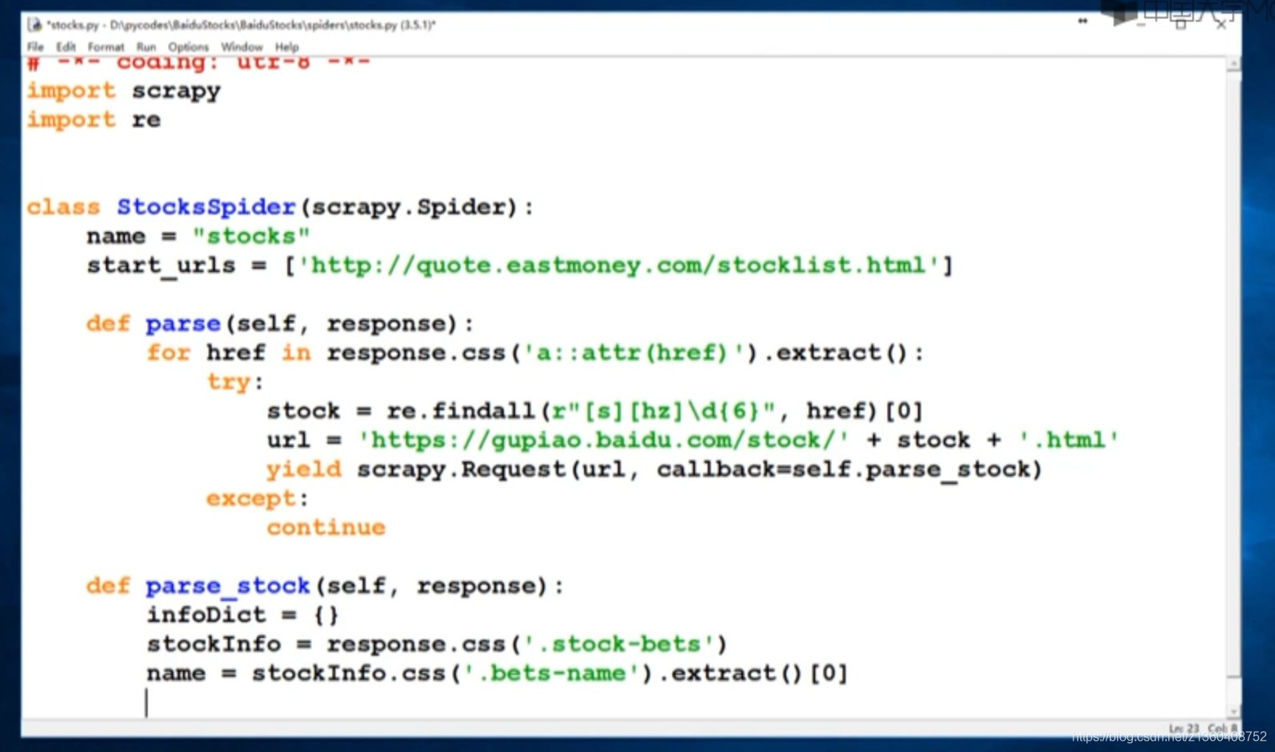Click the 'parse_stock' function name

pyautogui.click(x=228, y=586)
